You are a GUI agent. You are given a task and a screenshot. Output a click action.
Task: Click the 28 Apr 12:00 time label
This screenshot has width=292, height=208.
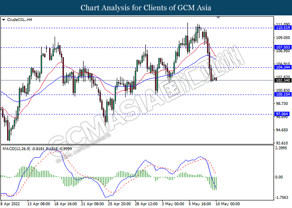[x=146, y=204]
